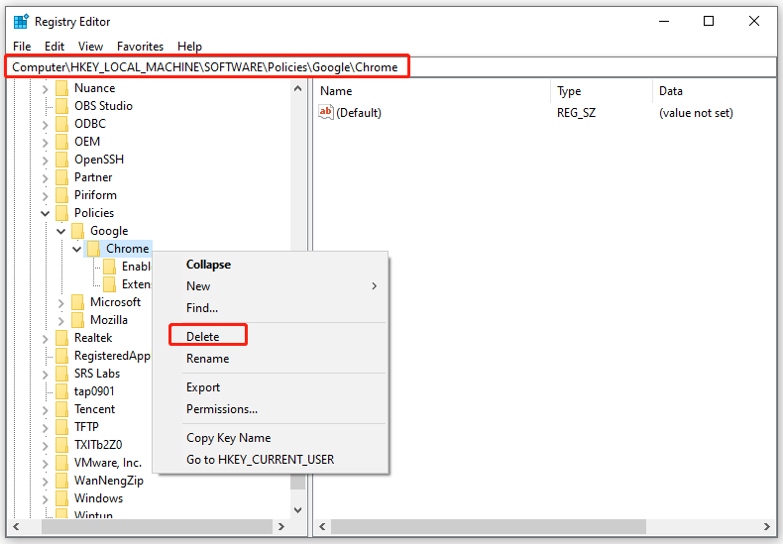Click the OEM folder icon
This screenshot has width=783, height=544.
(61, 142)
